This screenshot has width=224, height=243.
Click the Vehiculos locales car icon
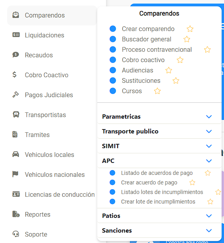pos(16,154)
